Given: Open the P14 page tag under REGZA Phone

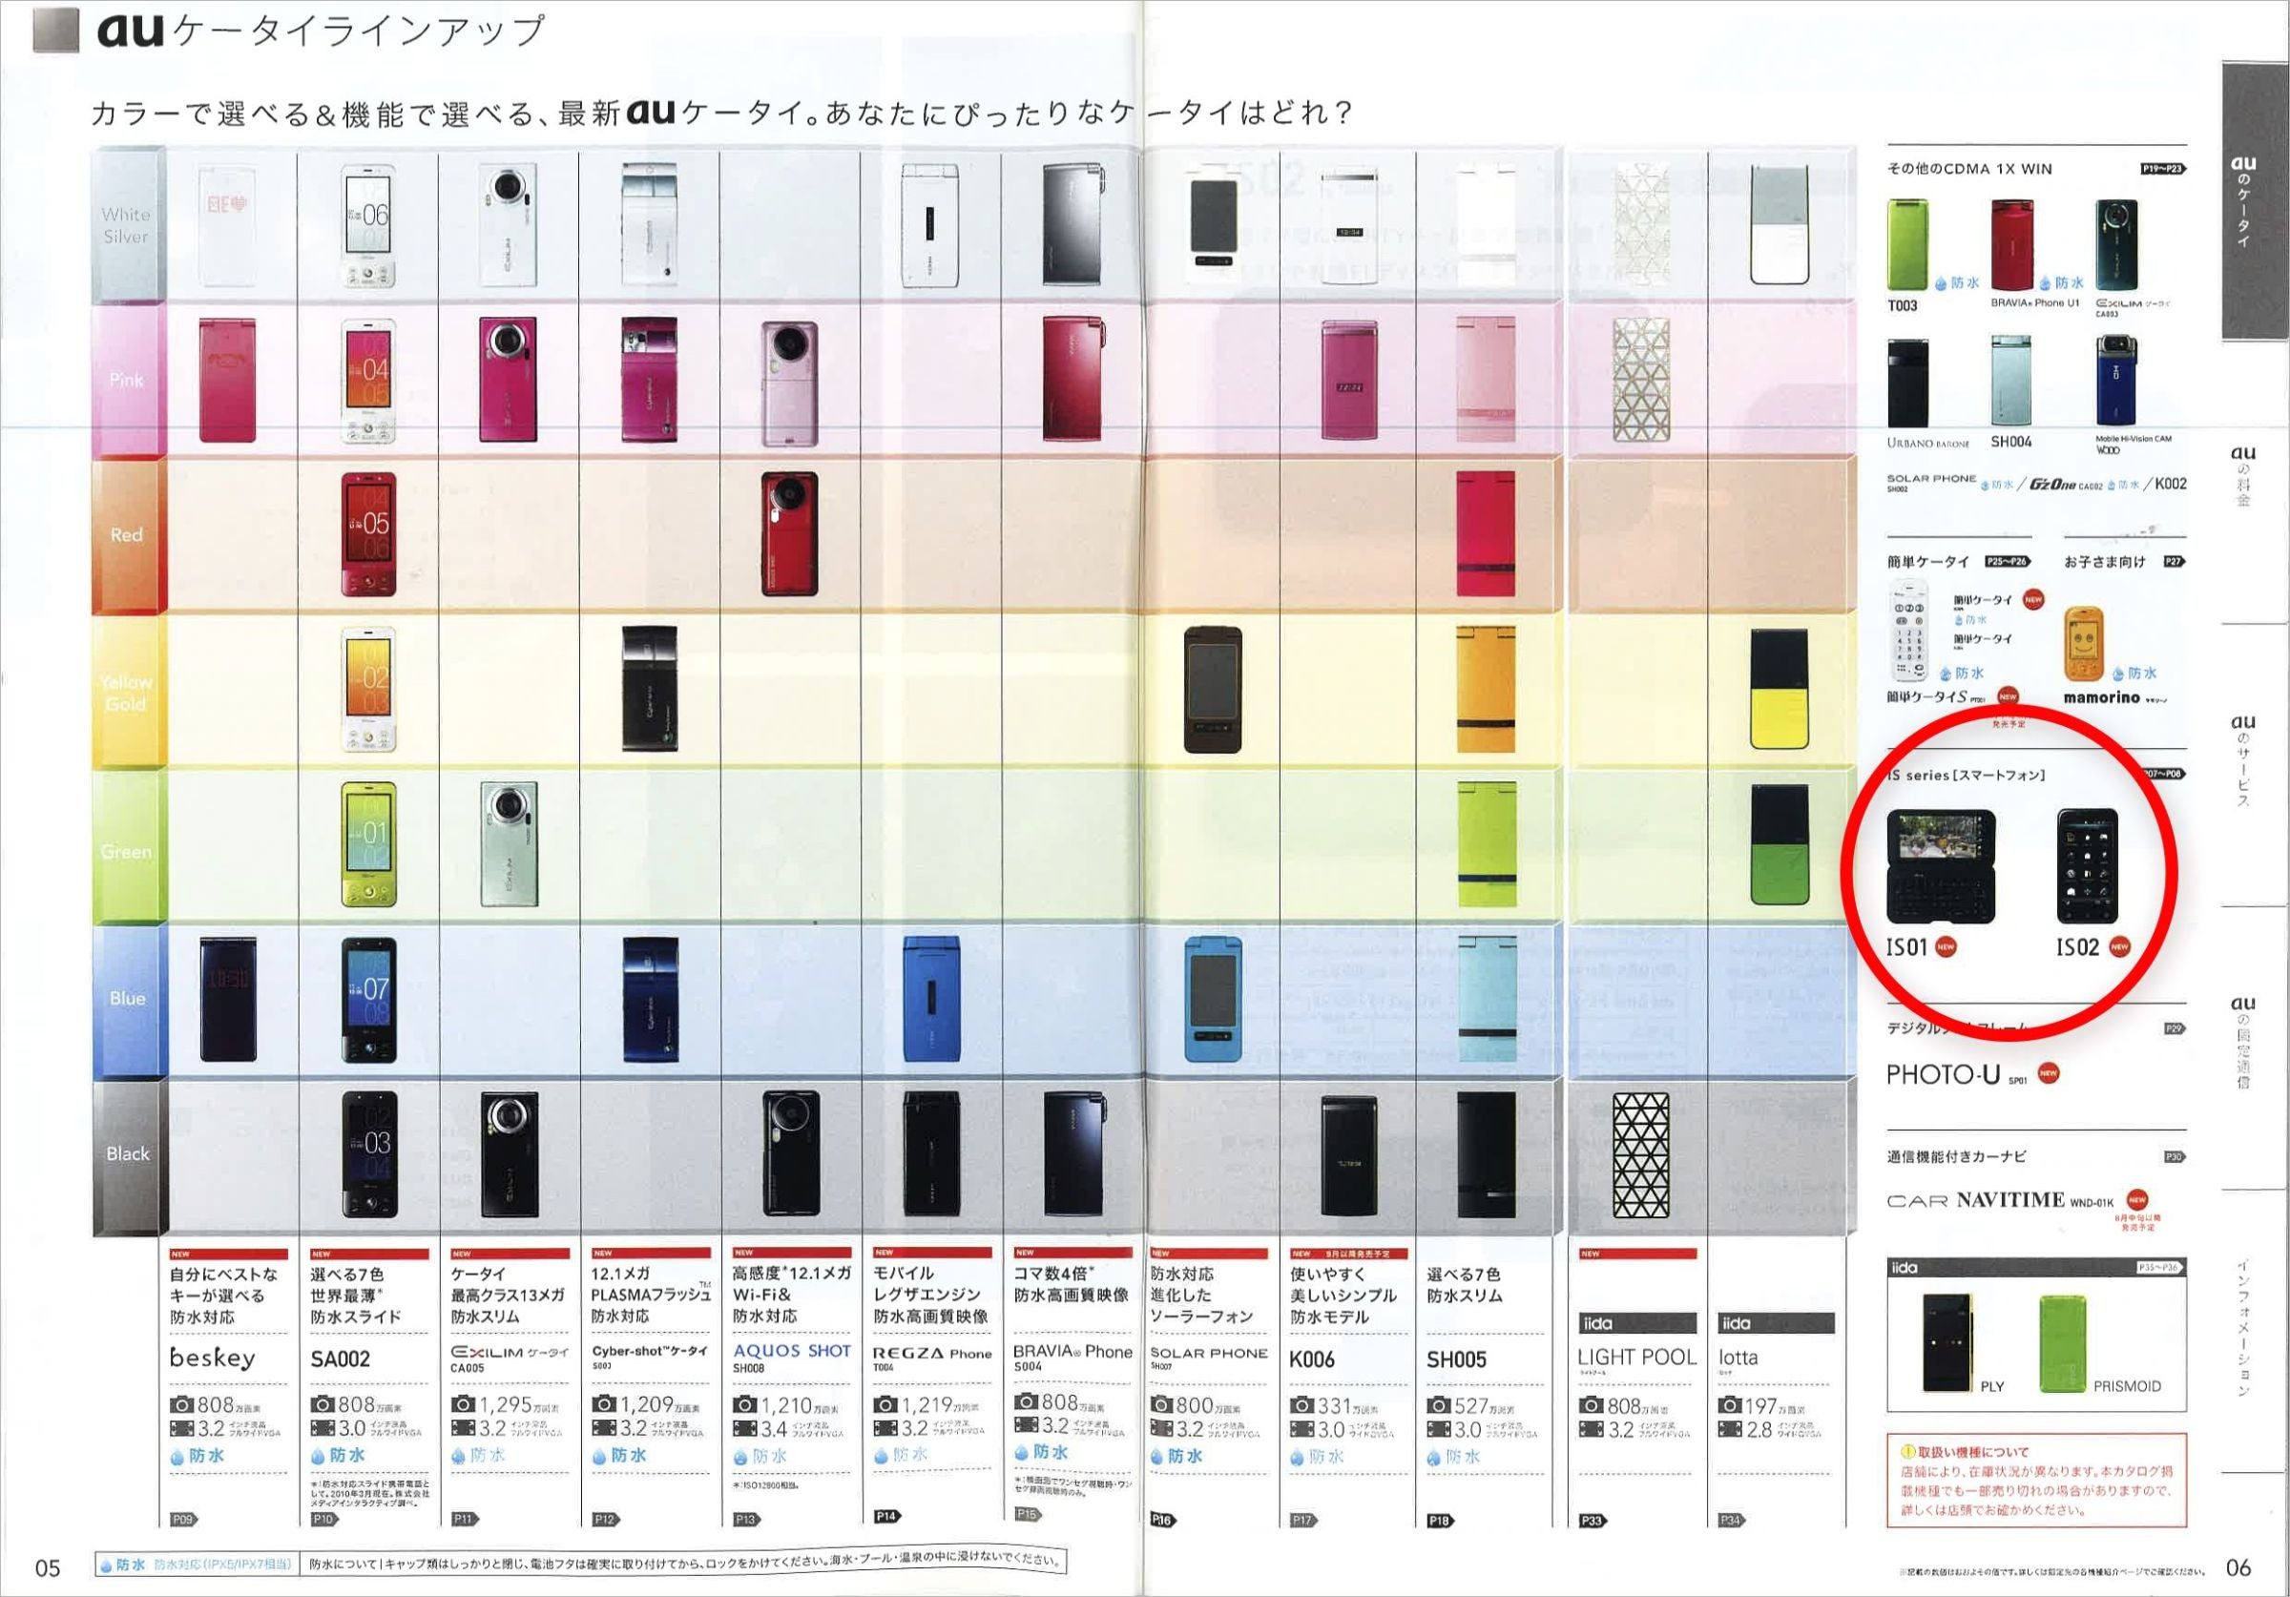Looking at the screenshot, I should (x=886, y=1516).
